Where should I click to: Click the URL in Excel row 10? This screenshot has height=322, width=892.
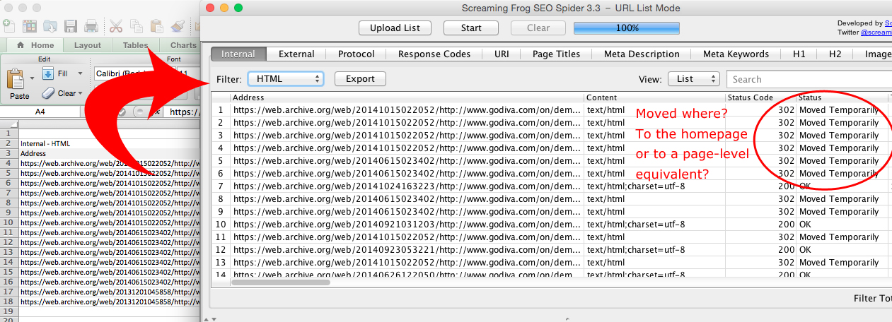click(110, 222)
